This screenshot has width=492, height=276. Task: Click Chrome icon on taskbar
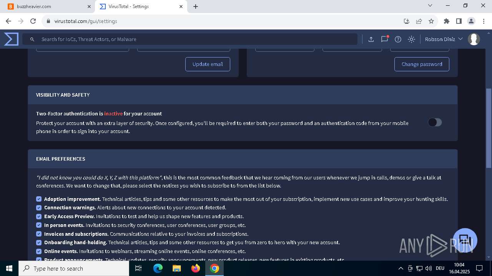click(214, 268)
